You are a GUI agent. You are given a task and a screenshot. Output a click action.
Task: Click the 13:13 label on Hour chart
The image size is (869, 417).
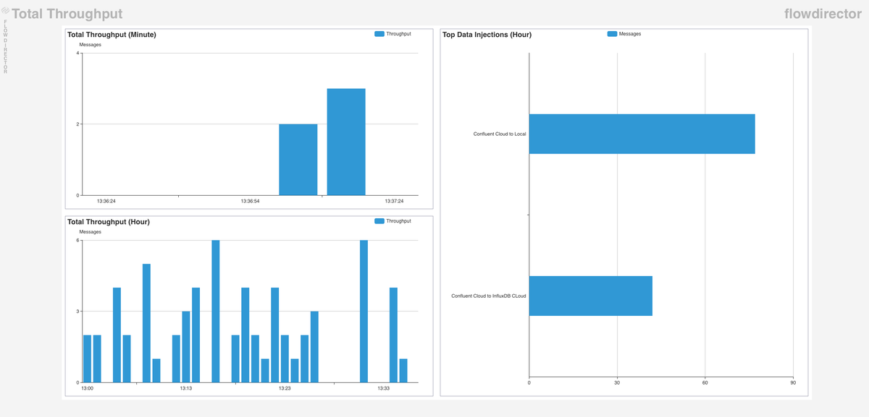pyautogui.click(x=186, y=388)
